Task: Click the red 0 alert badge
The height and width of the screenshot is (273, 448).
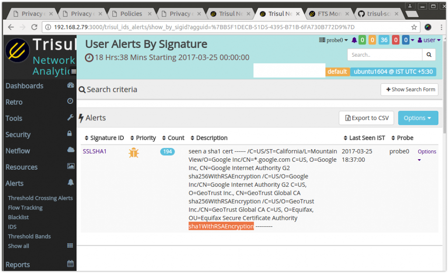Action: [x=395, y=40]
